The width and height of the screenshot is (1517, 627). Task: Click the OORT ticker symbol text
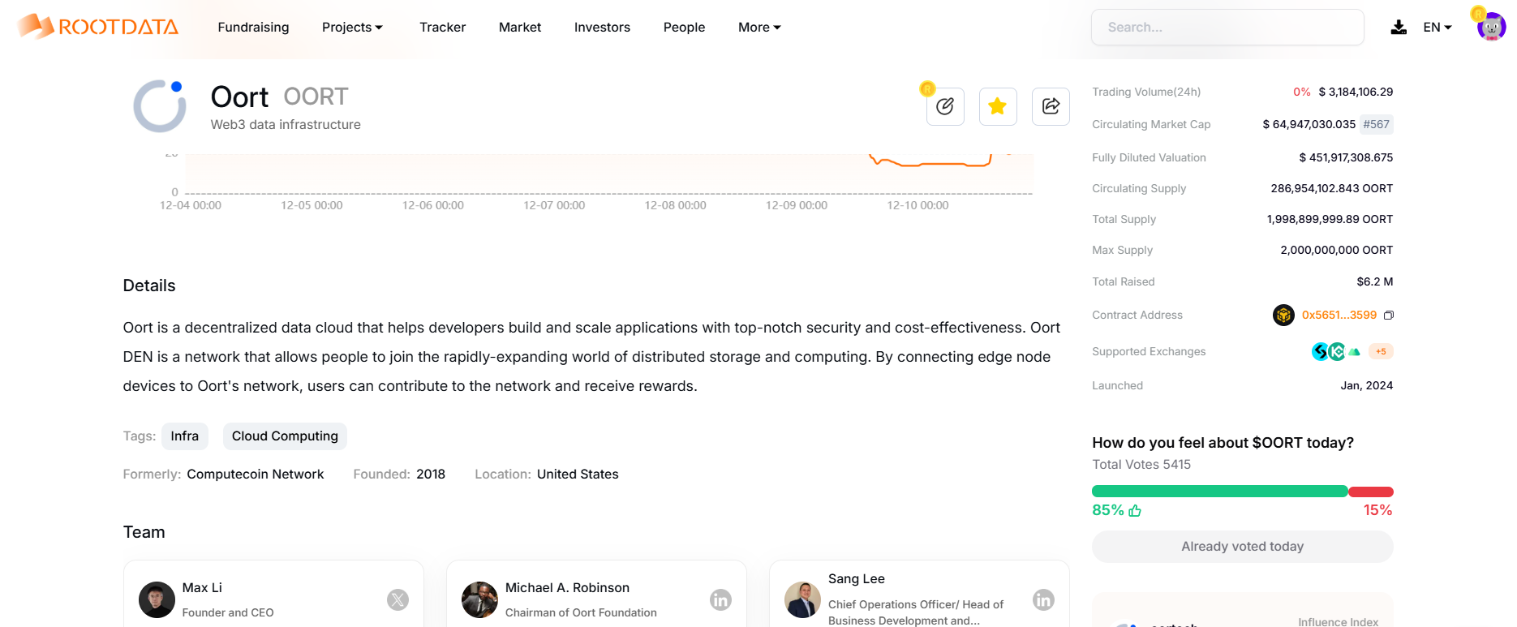click(316, 97)
